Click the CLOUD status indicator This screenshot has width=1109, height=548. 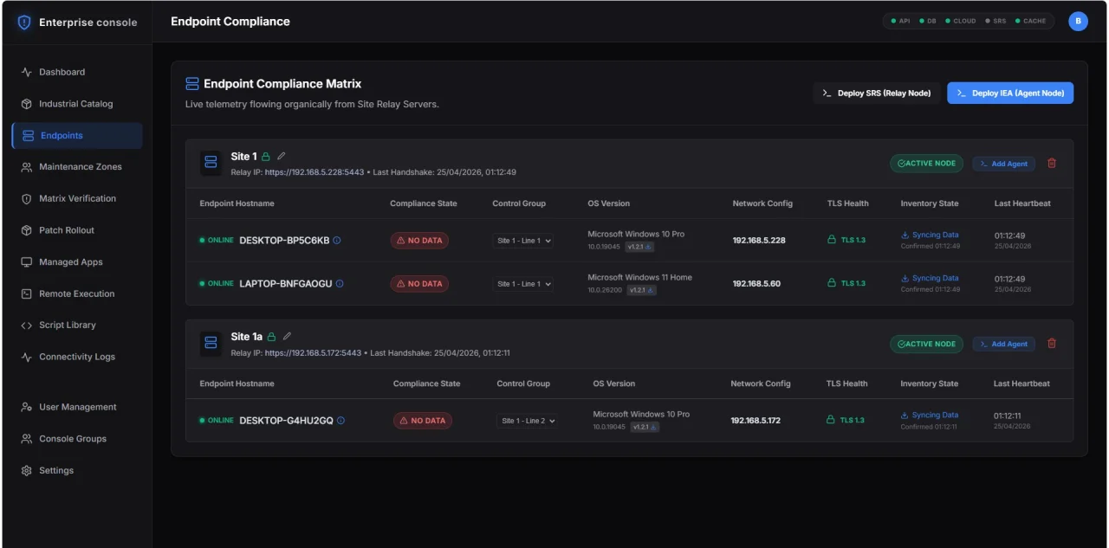[x=961, y=21]
